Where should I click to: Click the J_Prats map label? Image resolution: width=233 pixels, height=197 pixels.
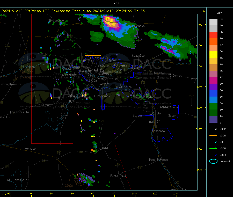[143, 105]
